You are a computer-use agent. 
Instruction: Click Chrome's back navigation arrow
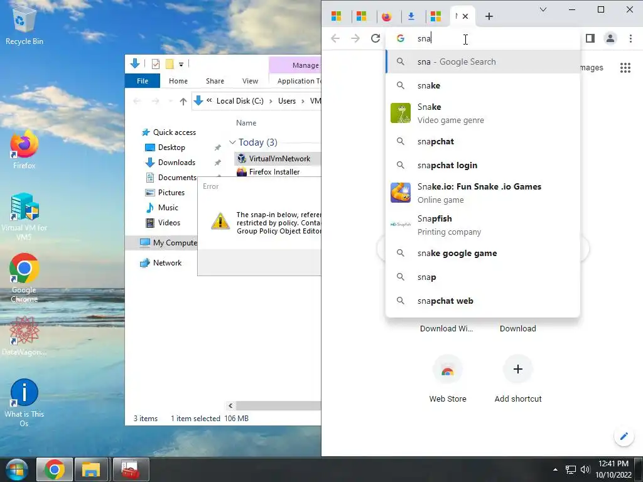coord(335,38)
